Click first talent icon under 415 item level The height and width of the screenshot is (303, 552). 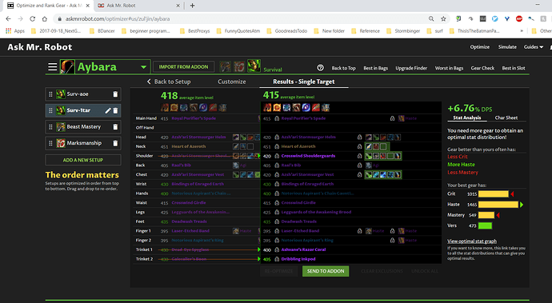(267, 107)
